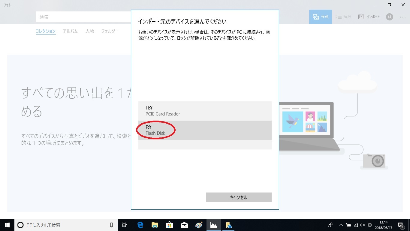The height and width of the screenshot is (231, 410).
Task: Open Microsoft Store from the taskbar
Action: click(170, 225)
